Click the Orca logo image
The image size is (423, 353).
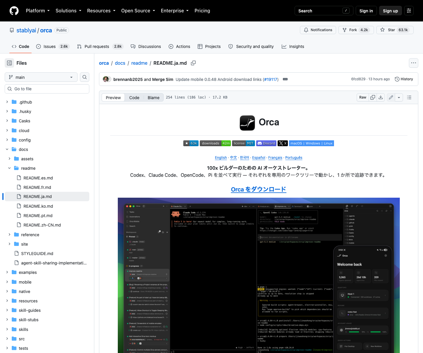coord(247,123)
